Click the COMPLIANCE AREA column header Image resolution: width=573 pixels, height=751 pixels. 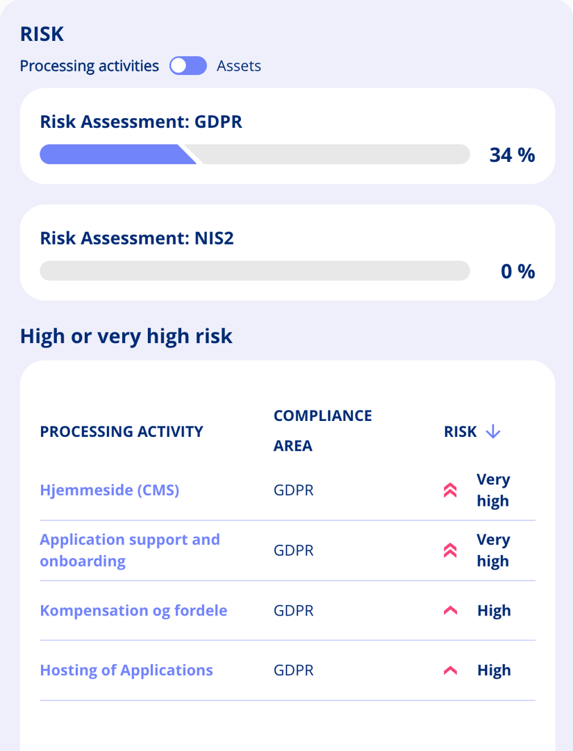322,430
